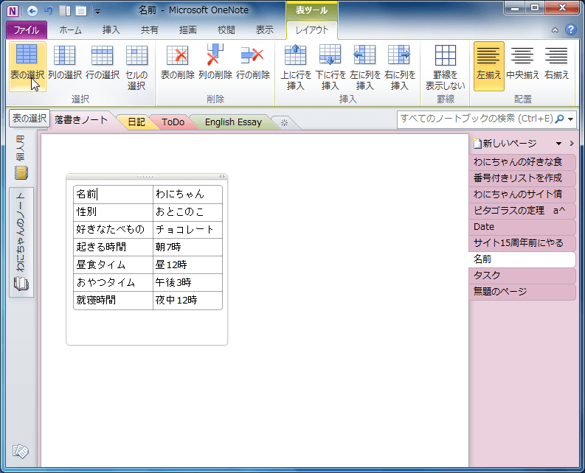Open the 日記 section tab
Image resolution: width=585 pixels, height=473 pixels.
click(x=136, y=122)
